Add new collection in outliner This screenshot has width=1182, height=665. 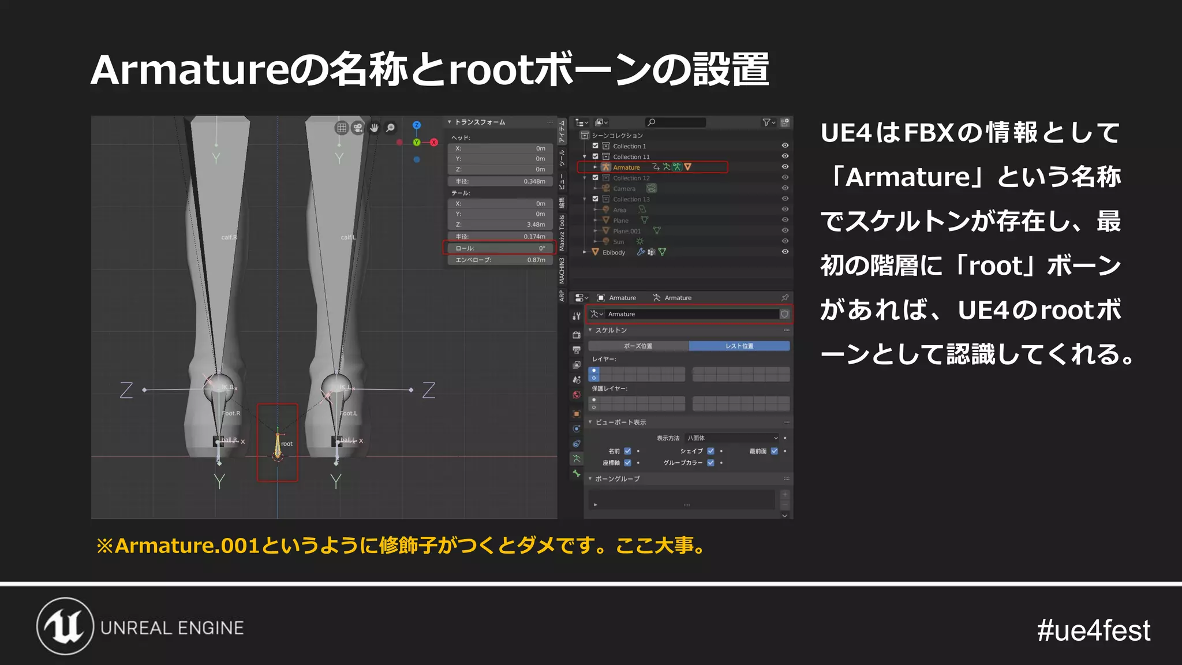click(x=785, y=122)
